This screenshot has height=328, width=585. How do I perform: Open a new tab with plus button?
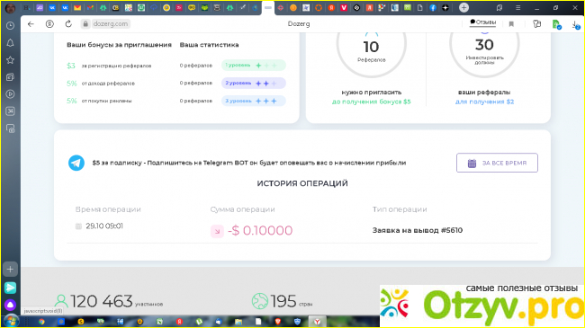[463, 7]
